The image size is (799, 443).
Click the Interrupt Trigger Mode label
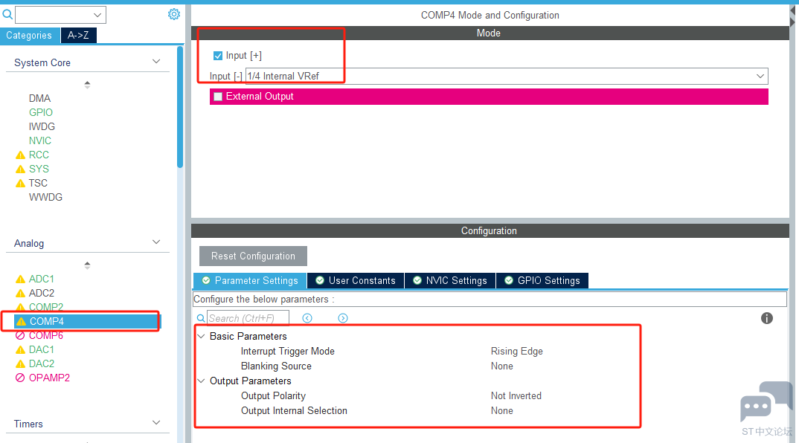(x=288, y=352)
